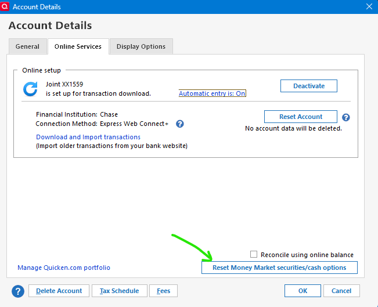
Task: Enable Reconcile using online balance checkbox
Action: [x=254, y=254]
